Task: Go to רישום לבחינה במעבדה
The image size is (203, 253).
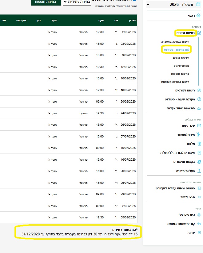Action: tap(175, 41)
